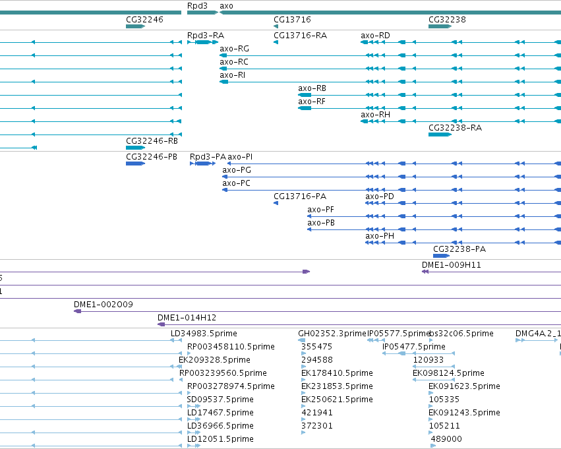Select the GH02352.3prime EST

coord(332,334)
